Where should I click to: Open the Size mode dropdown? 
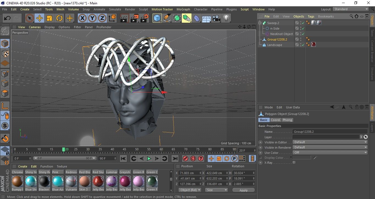coord(217,190)
